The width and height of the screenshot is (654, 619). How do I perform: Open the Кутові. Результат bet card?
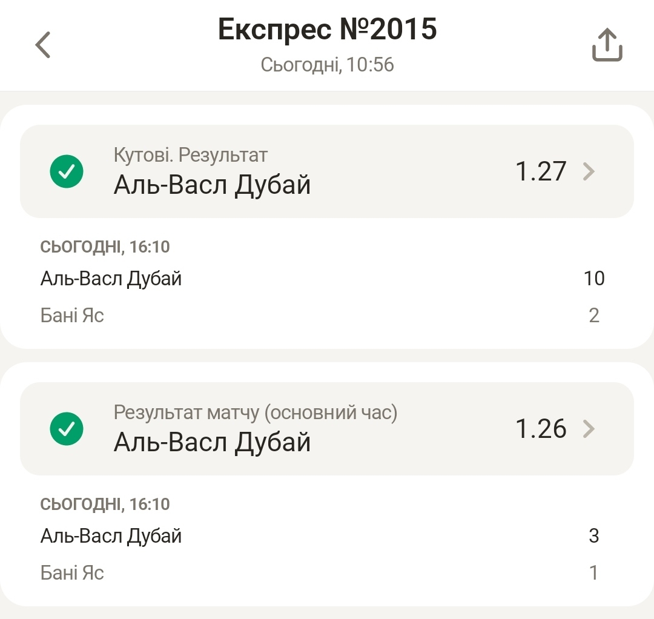[327, 171]
